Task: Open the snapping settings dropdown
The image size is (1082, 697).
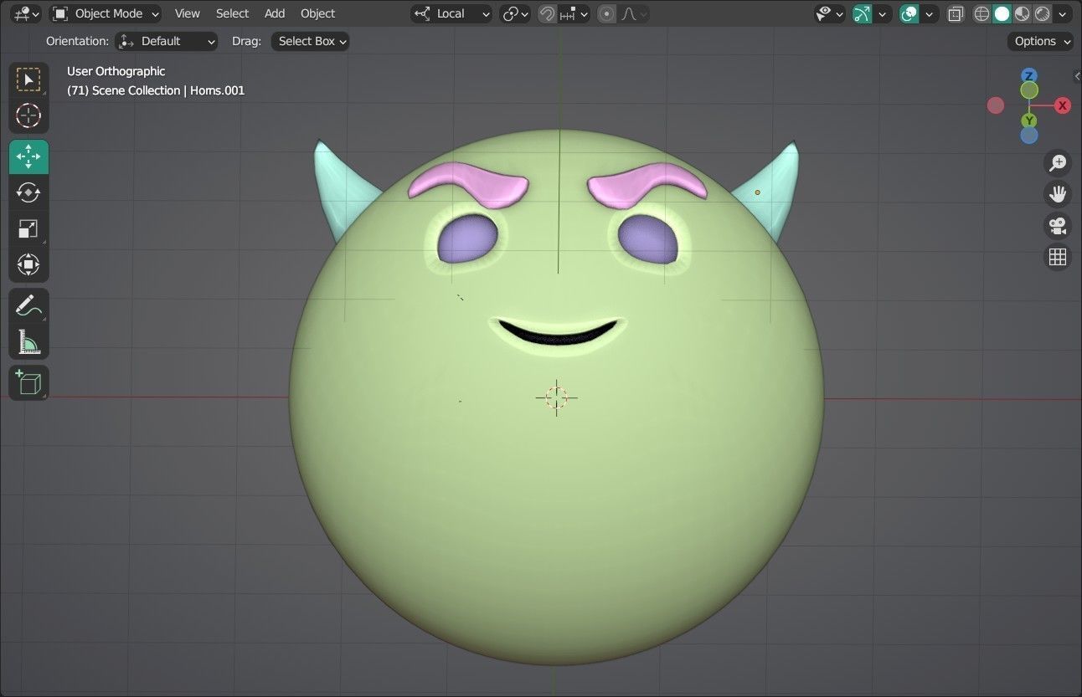Action: pyautogui.click(x=574, y=13)
